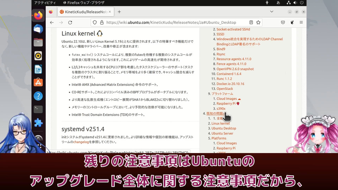Jump to Containerd 1.6.4 entry
This screenshot has width=338, height=190.
(x=229, y=74)
